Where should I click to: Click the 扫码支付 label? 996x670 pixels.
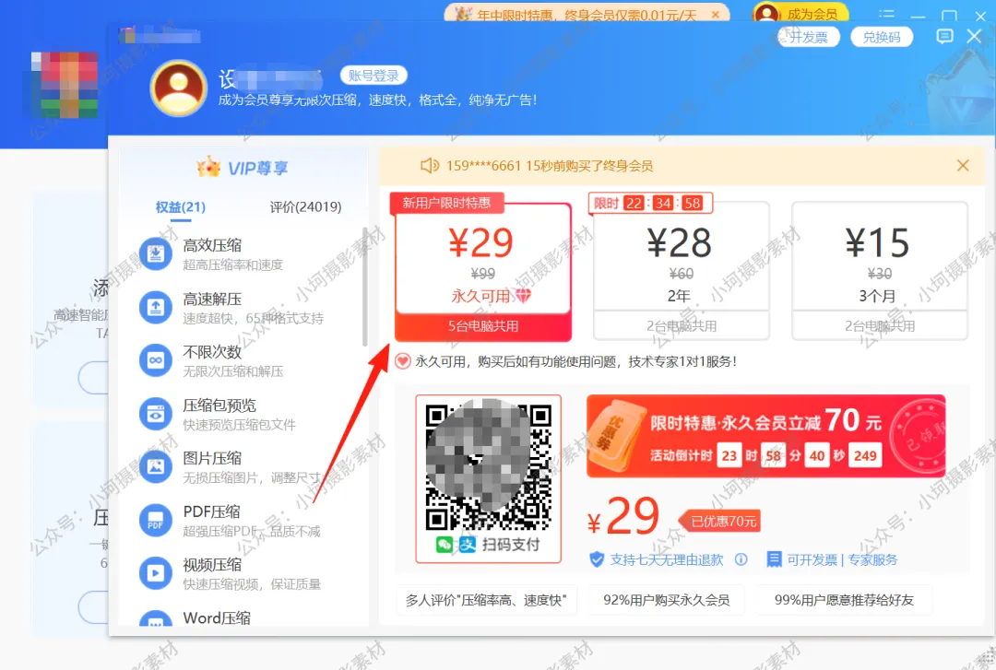[x=511, y=545]
